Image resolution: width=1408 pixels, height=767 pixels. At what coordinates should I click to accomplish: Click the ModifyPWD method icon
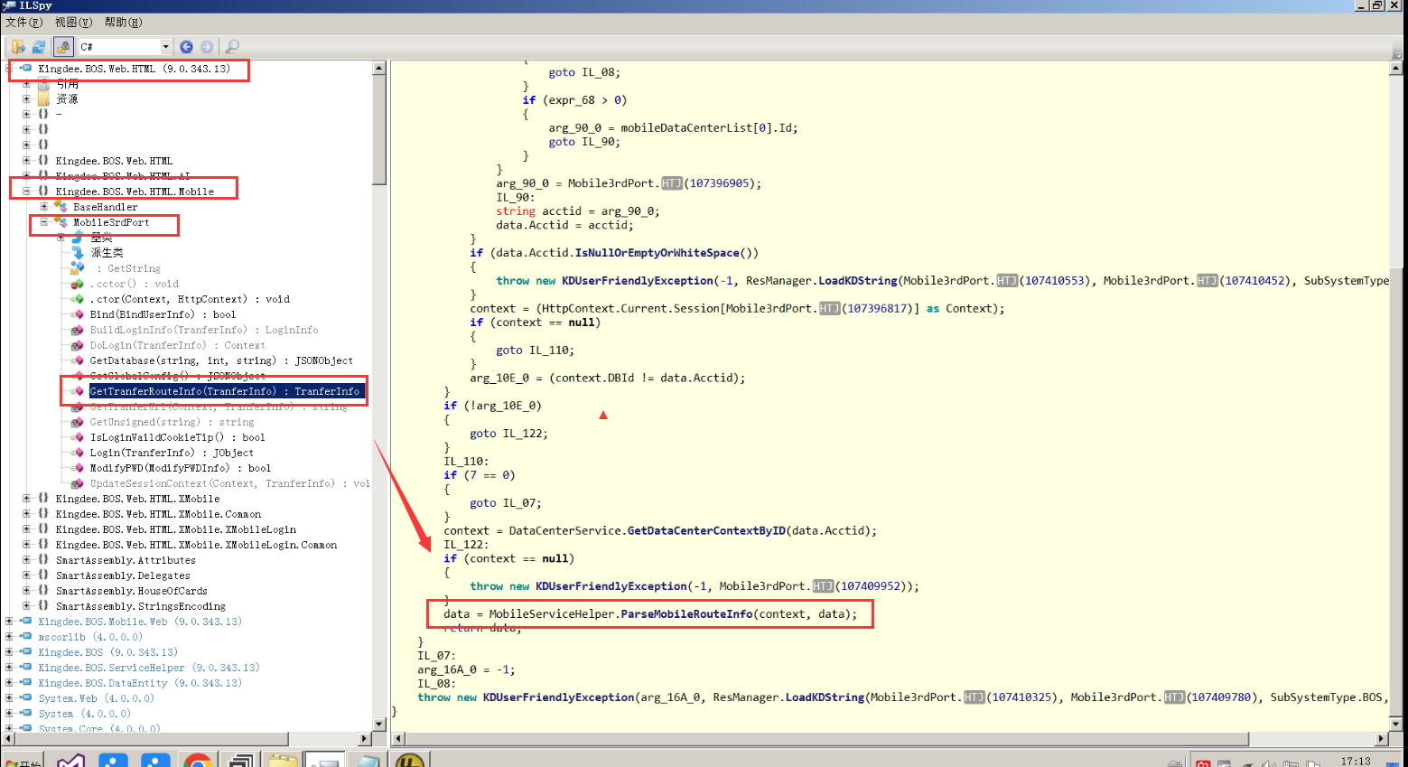pos(79,468)
